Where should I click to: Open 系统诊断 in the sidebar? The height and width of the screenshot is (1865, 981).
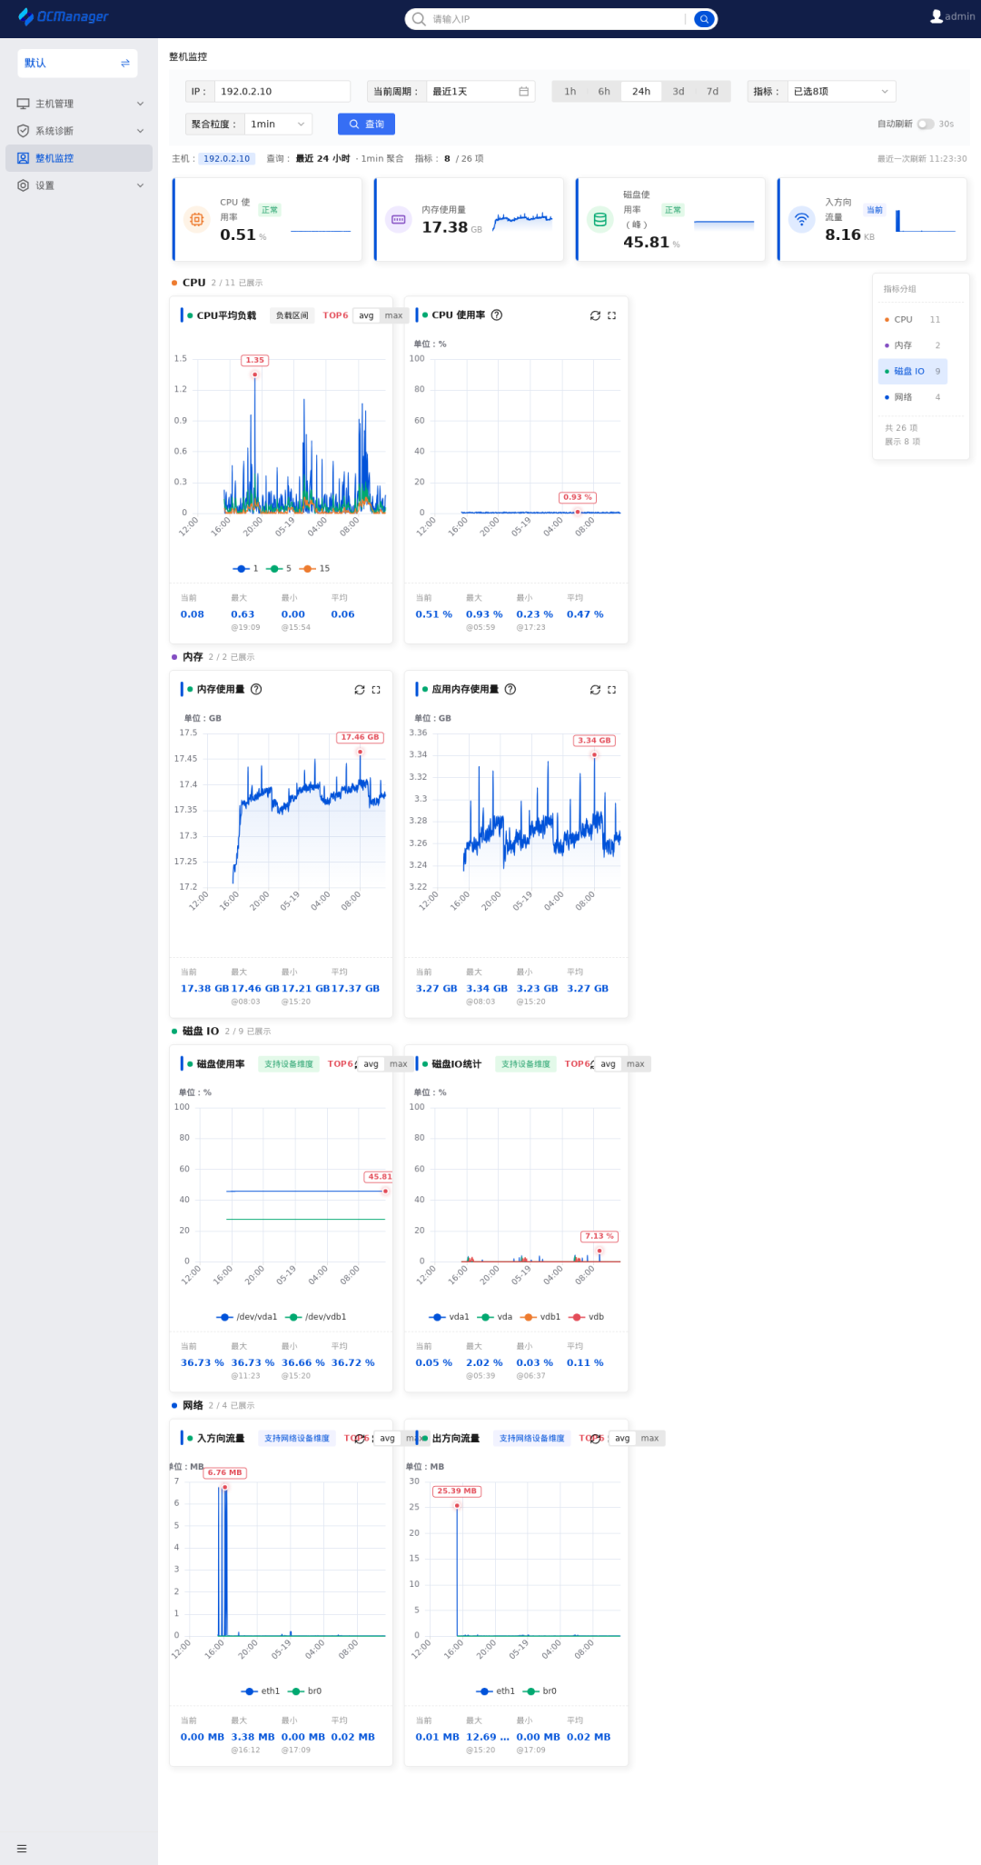tap(79, 131)
